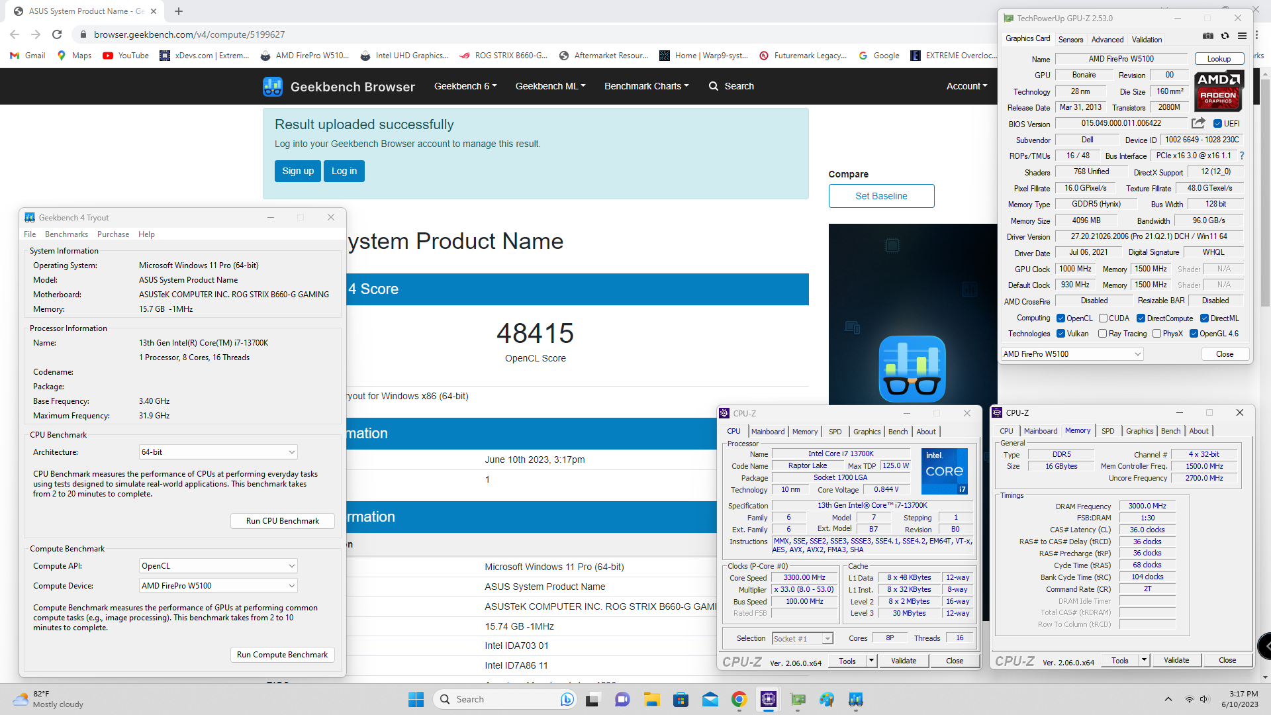Viewport: 1271px width, 715px height.
Task: Open File Explorer from the taskbar
Action: pyautogui.click(x=651, y=699)
